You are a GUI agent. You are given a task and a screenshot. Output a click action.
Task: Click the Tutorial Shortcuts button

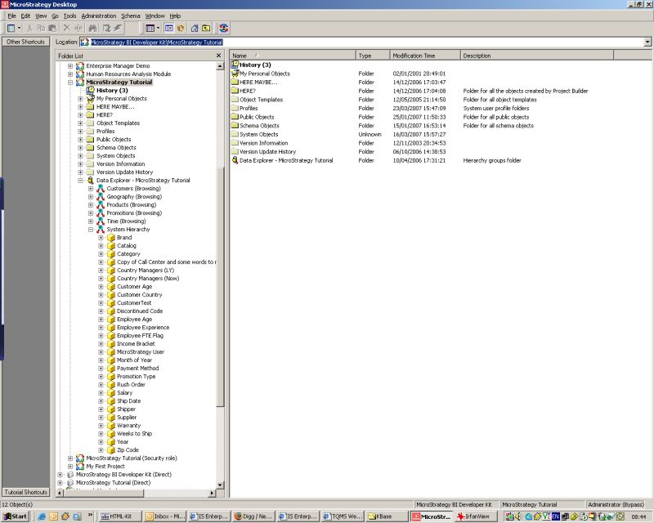[26, 492]
